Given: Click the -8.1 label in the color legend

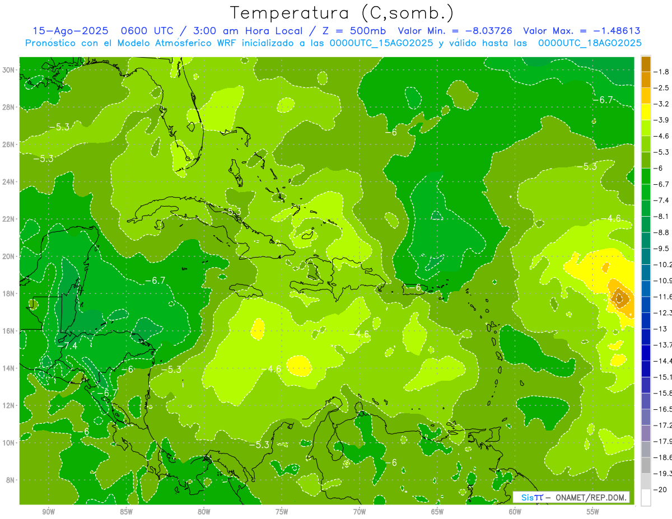Looking at the screenshot, I should 662,216.
